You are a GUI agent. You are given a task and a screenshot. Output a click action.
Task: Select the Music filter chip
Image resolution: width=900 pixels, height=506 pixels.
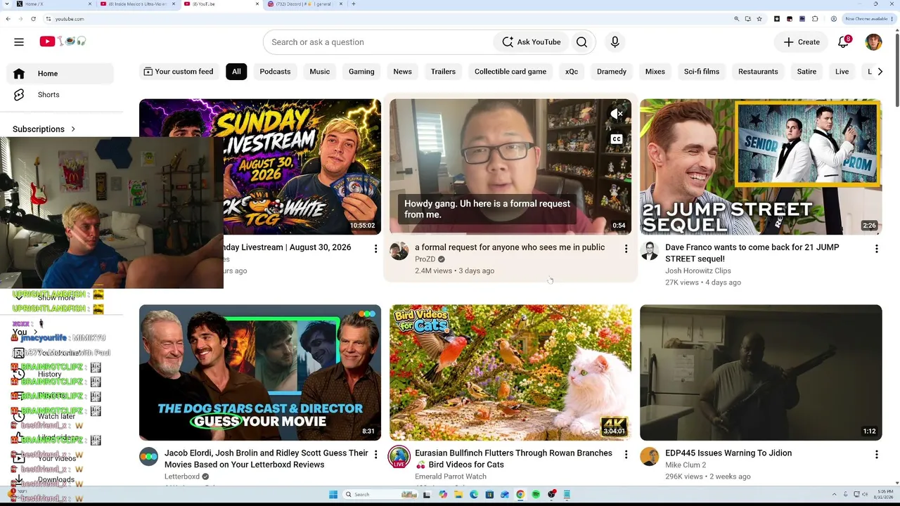pyautogui.click(x=320, y=72)
